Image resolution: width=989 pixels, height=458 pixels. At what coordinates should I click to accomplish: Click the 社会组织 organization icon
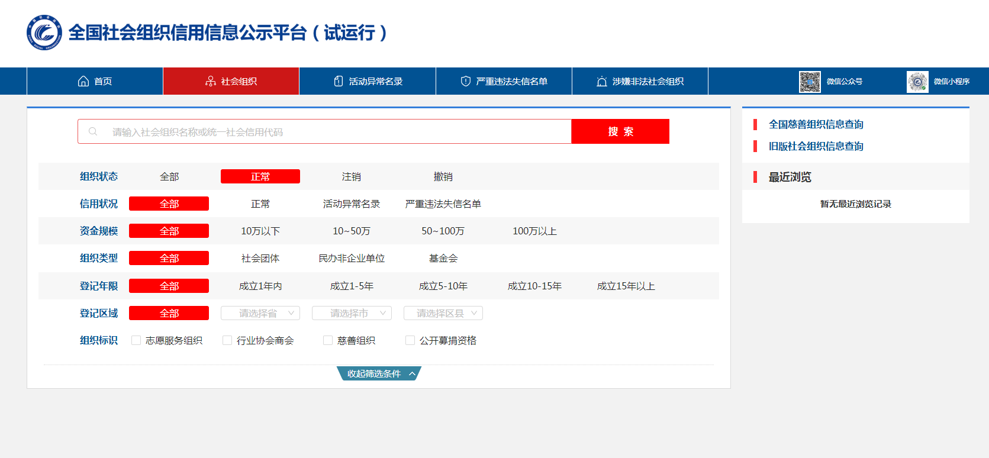(x=211, y=81)
